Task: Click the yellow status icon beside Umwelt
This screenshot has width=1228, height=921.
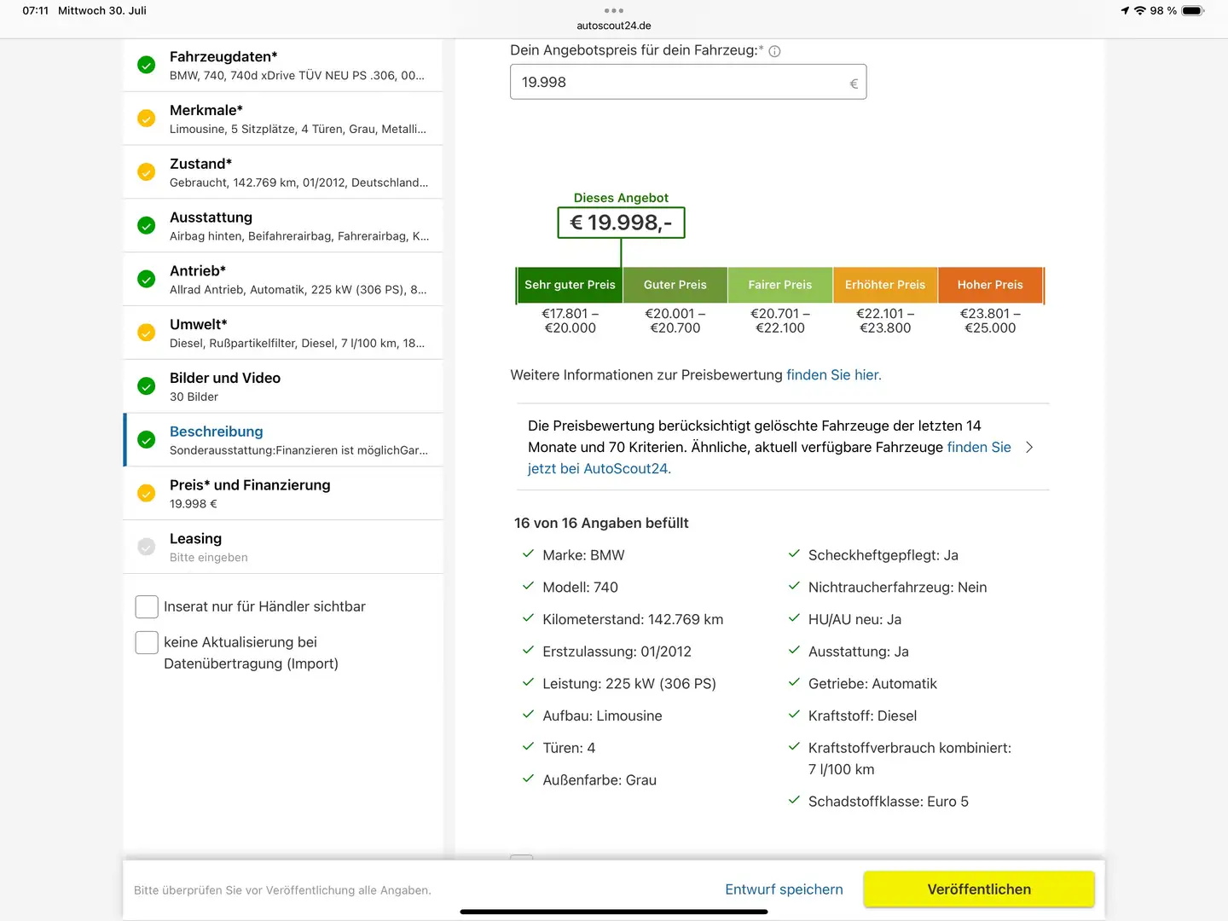Action: click(x=147, y=333)
